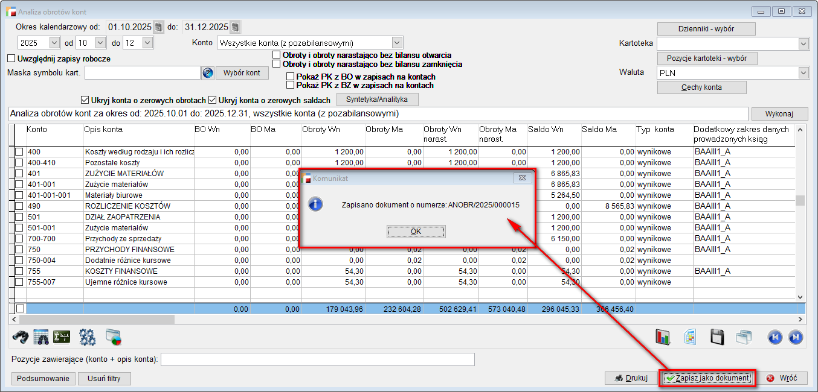818x392 pixels.
Task: Jump to last record with blue arrow
Action: coord(796,337)
